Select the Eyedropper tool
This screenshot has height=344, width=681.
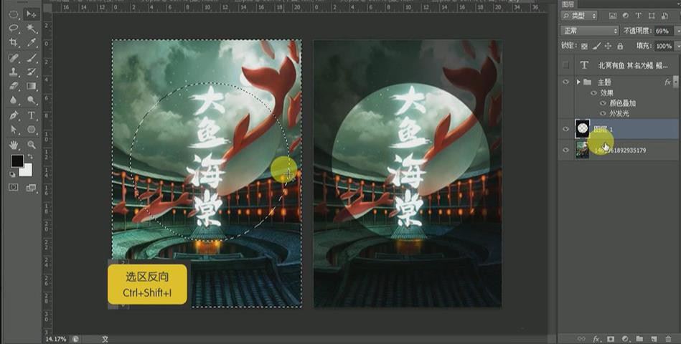(32, 42)
